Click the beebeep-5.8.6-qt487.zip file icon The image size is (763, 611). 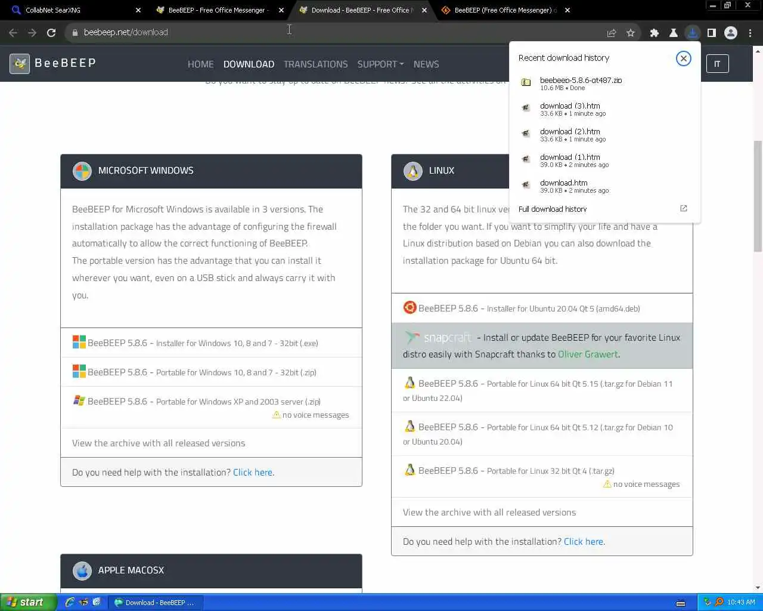coord(526,82)
